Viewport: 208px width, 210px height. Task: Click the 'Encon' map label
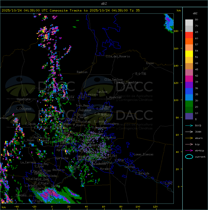tap(150, 63)
